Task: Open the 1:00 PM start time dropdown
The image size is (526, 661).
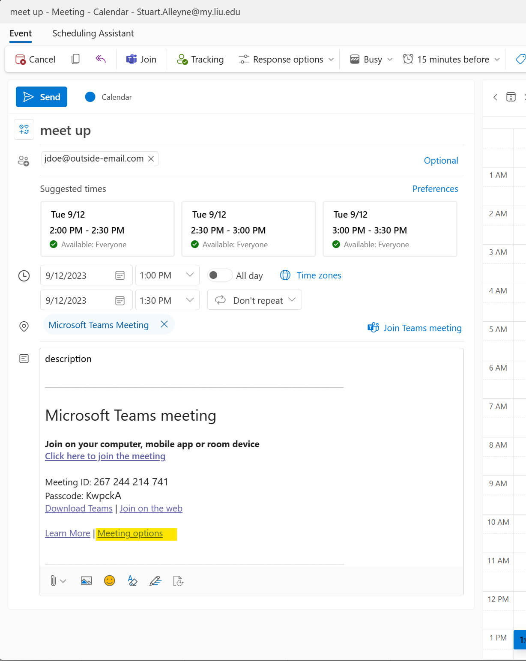Action: [190, 275]
